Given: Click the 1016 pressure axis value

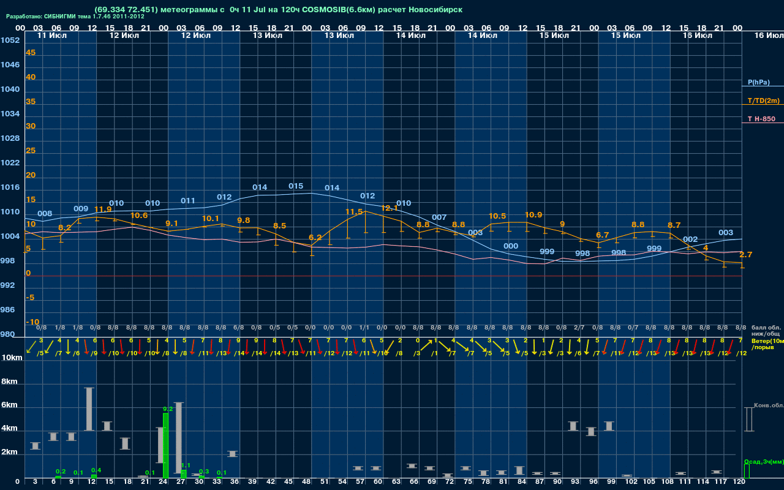Looking at the screenshot, I should tap(10, 187).
